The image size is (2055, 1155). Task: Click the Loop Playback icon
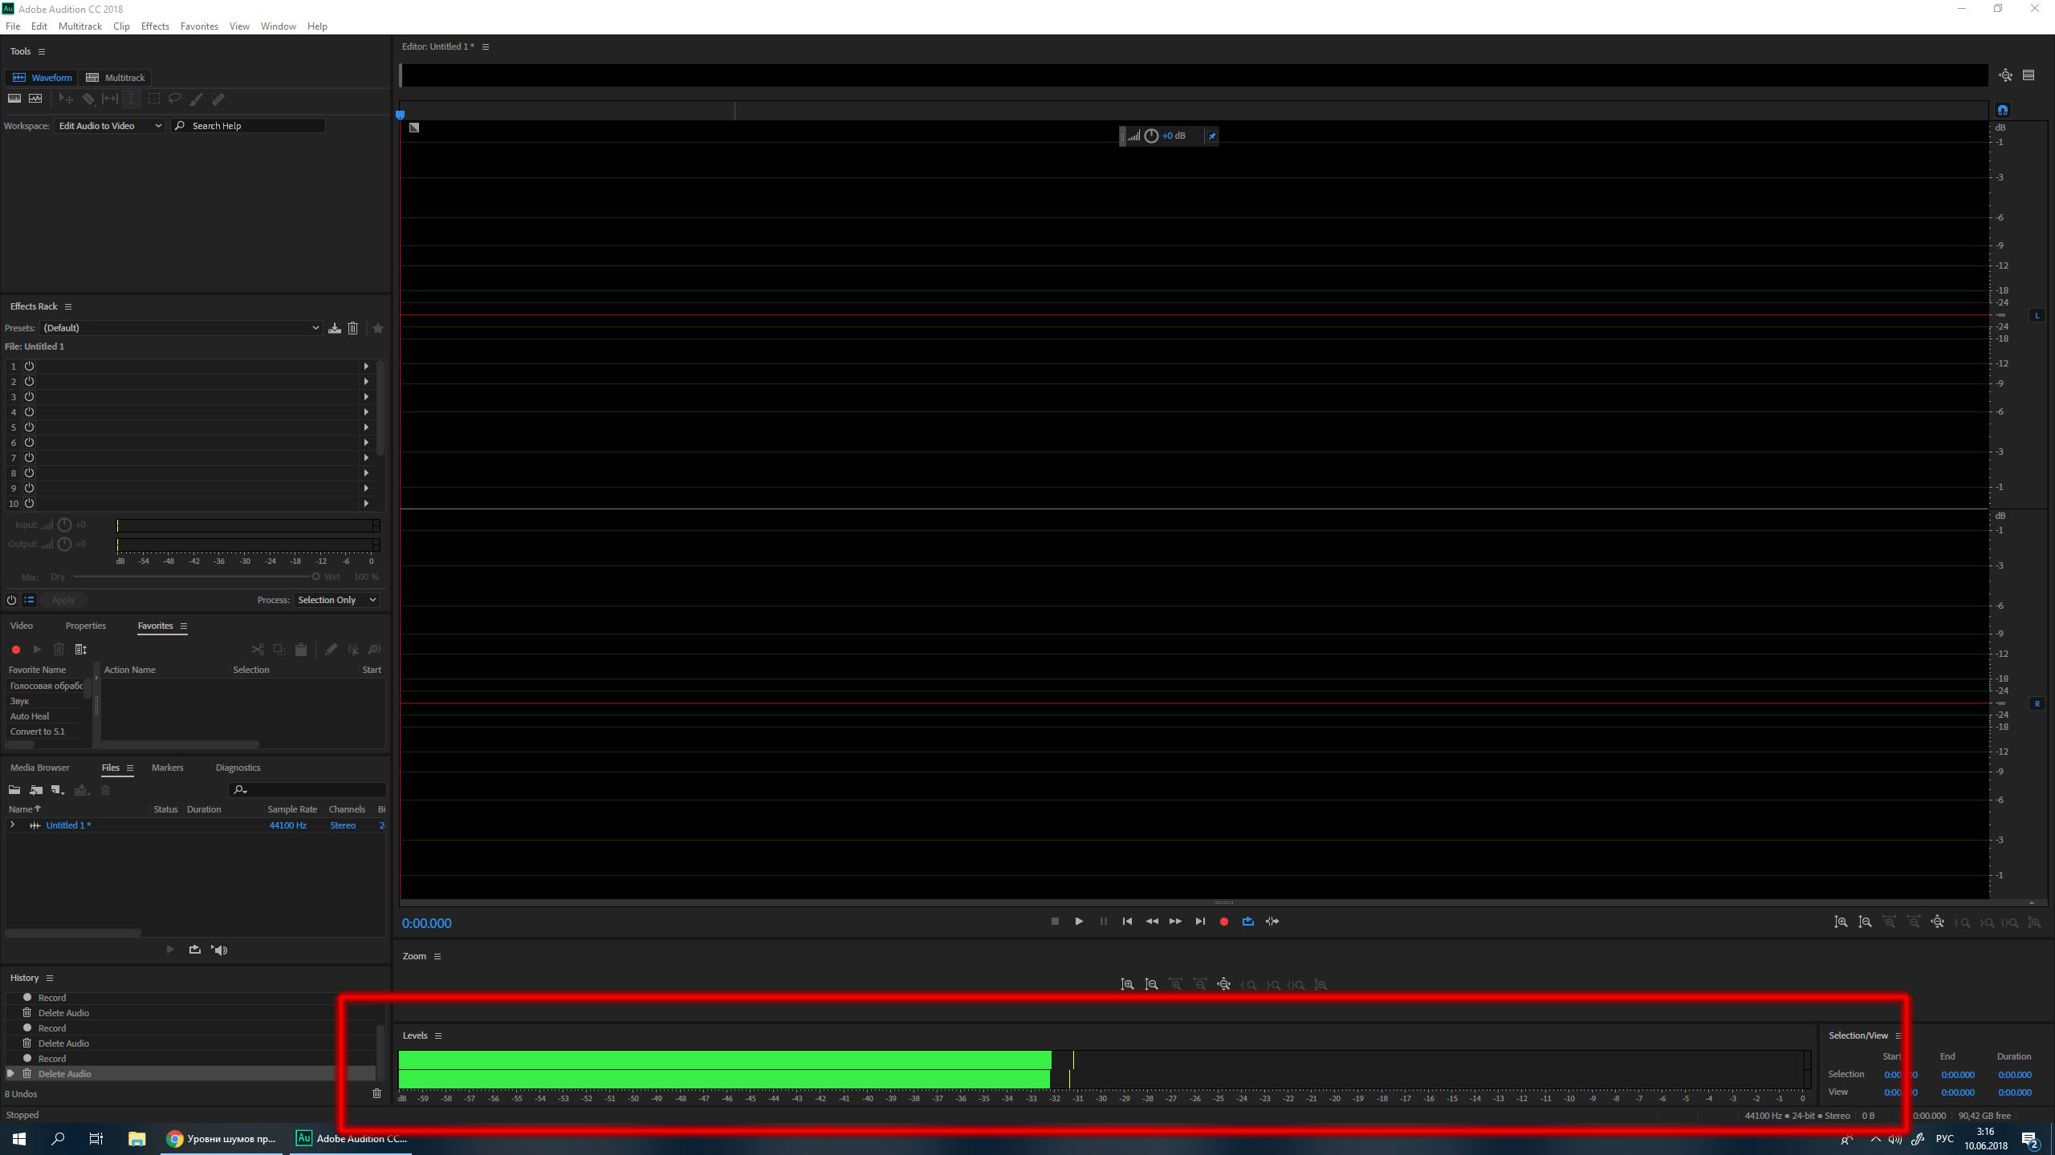(x=1247, y=922)
